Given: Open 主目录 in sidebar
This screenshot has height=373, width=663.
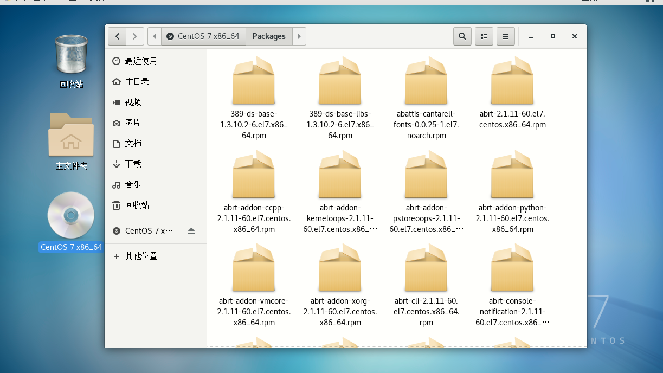Looking at the screenshot, I should [156, 81].
